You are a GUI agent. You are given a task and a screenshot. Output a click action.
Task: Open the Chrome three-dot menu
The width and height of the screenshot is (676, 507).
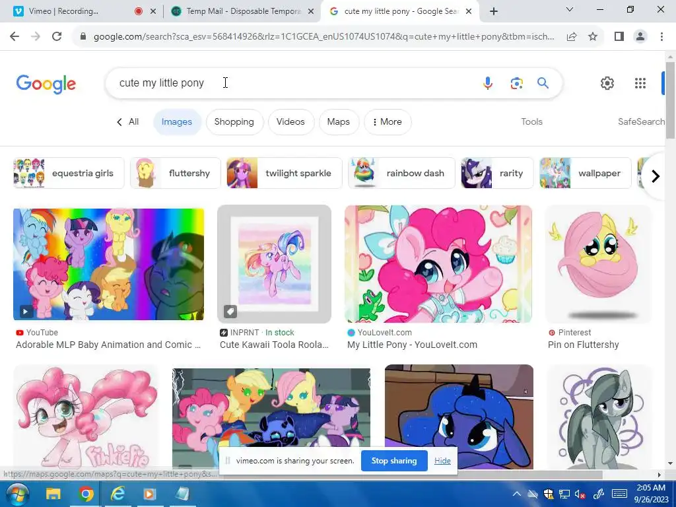click(661, 37)
